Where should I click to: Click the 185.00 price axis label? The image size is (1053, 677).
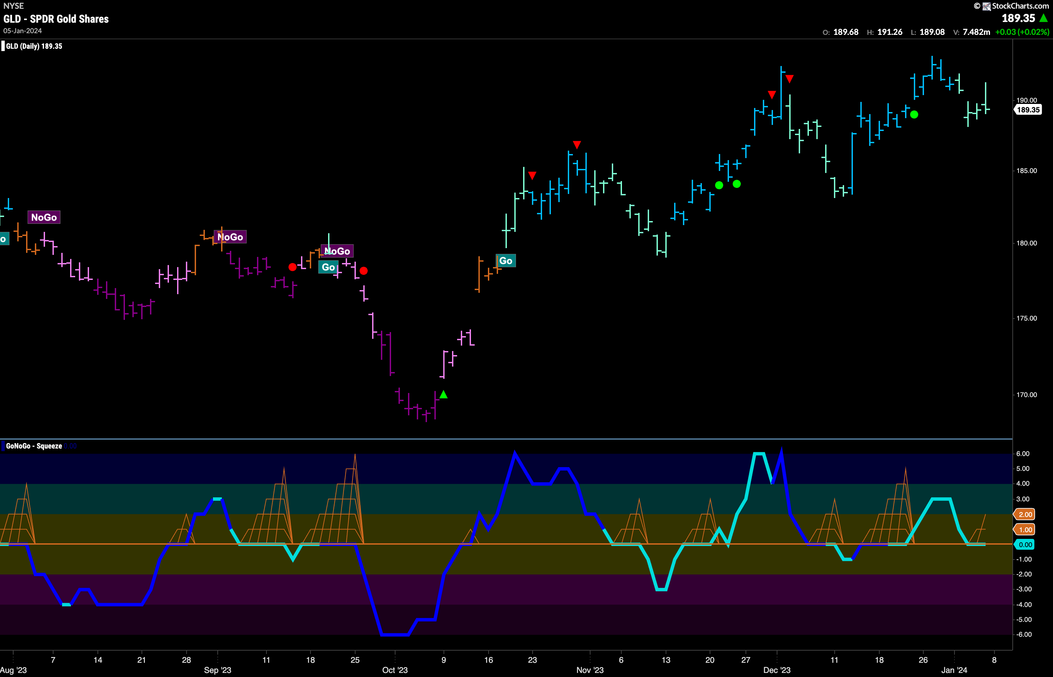[x=1027, y=171]
